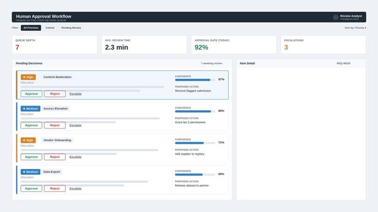Approve the Vendor Onboarding request

coord(31,157)
